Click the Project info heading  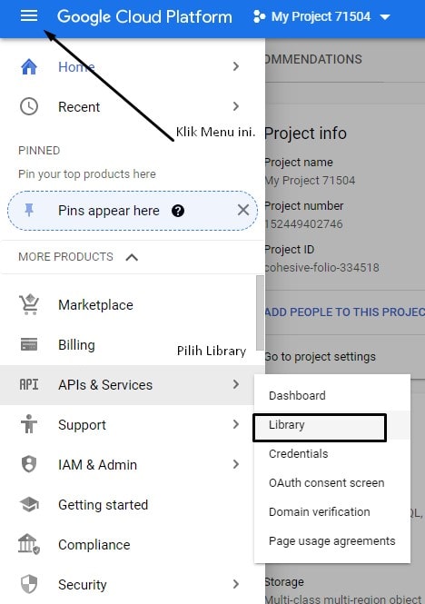(x=306, y=134)
